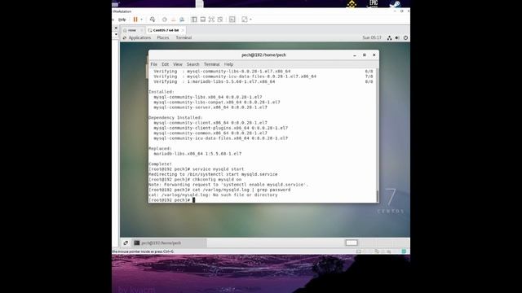The image size is (522, 293).
Task: Open the stretch display dropdown arrow
Action: 250,20
